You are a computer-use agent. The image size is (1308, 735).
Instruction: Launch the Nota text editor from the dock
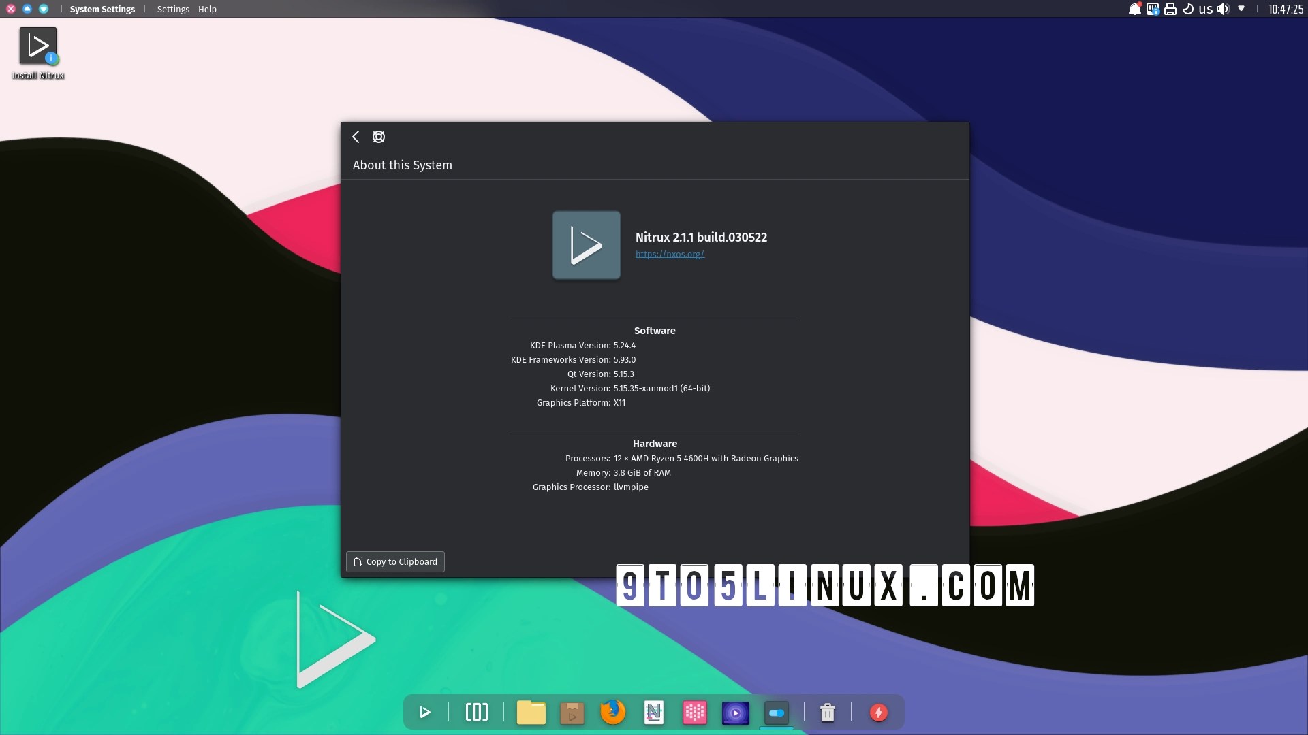(x=653, y=713)
